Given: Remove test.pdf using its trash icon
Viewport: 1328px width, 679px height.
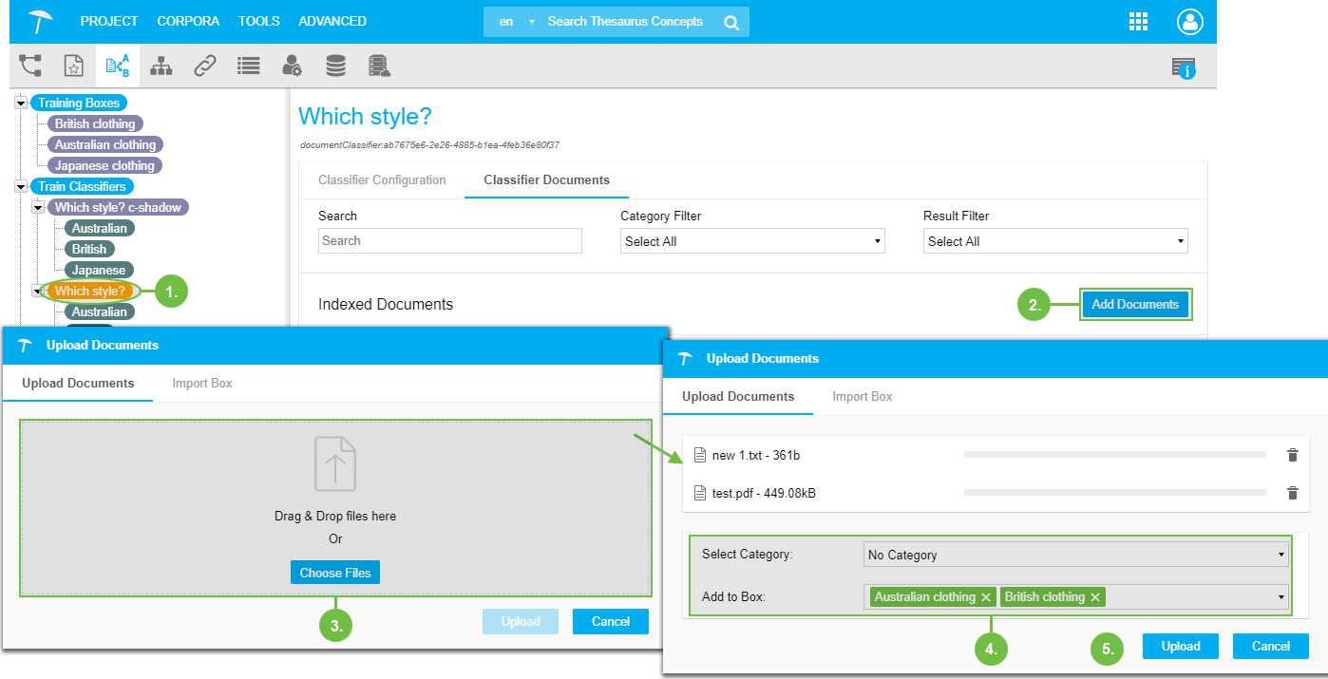Looking at the screenshot, I should tap(1292, 493).
